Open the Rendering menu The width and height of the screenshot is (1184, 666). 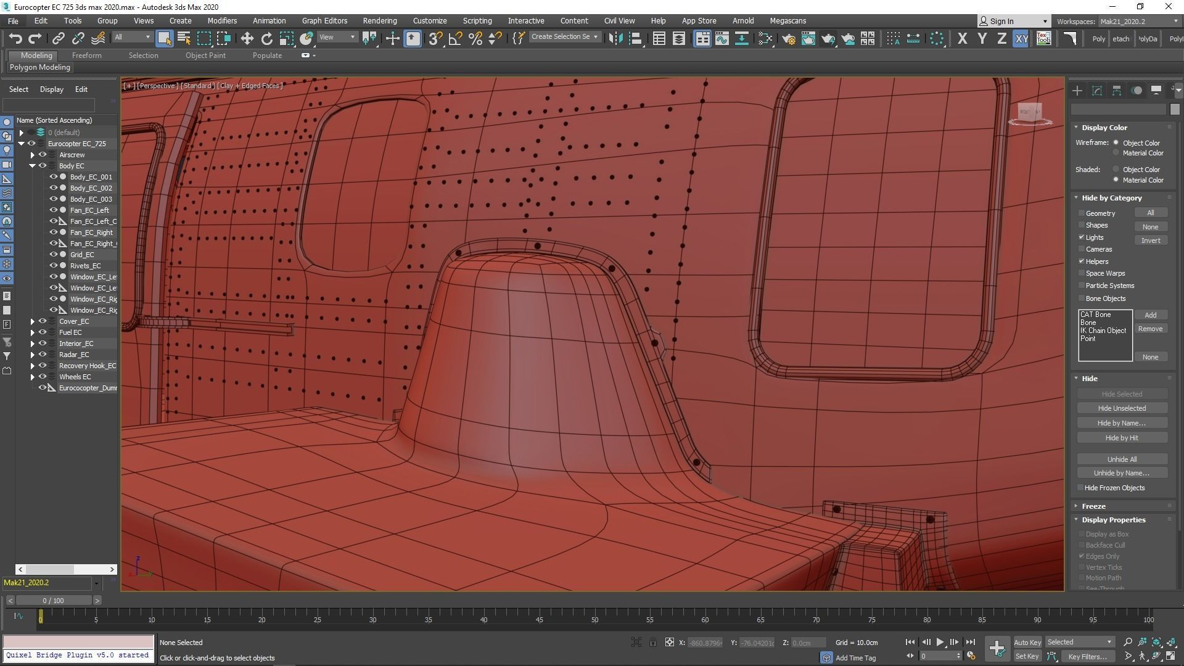click(379, 20)
